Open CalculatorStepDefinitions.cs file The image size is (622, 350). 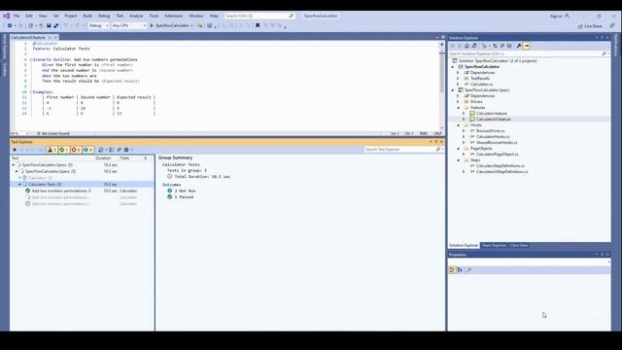pos(501,166)
